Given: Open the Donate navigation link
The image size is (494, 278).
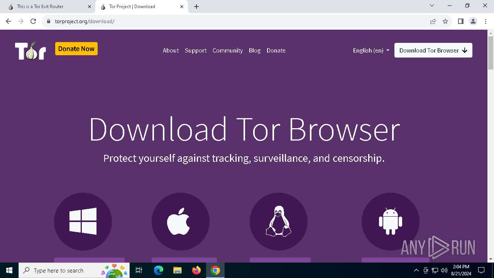Looking at the screenshot, I should (276, 50).
